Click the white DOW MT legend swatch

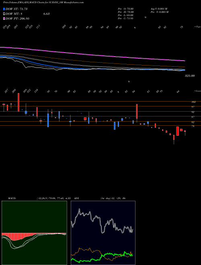coord(4,14)
